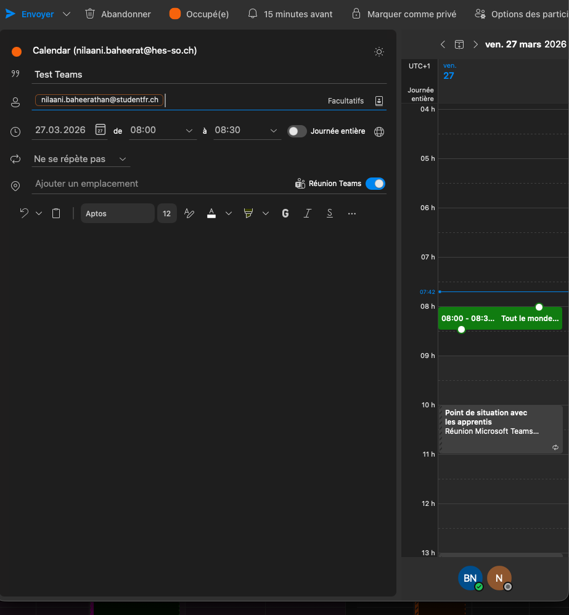Image resolution: width=569 pixels, height=615 pixels.
Task: Open the Ne se répète pas dropdown
Action: 81,159
